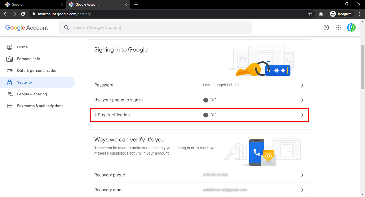Click the Incognito mode badge
Screen dimensions: 365x197
(x=341, y=14)
